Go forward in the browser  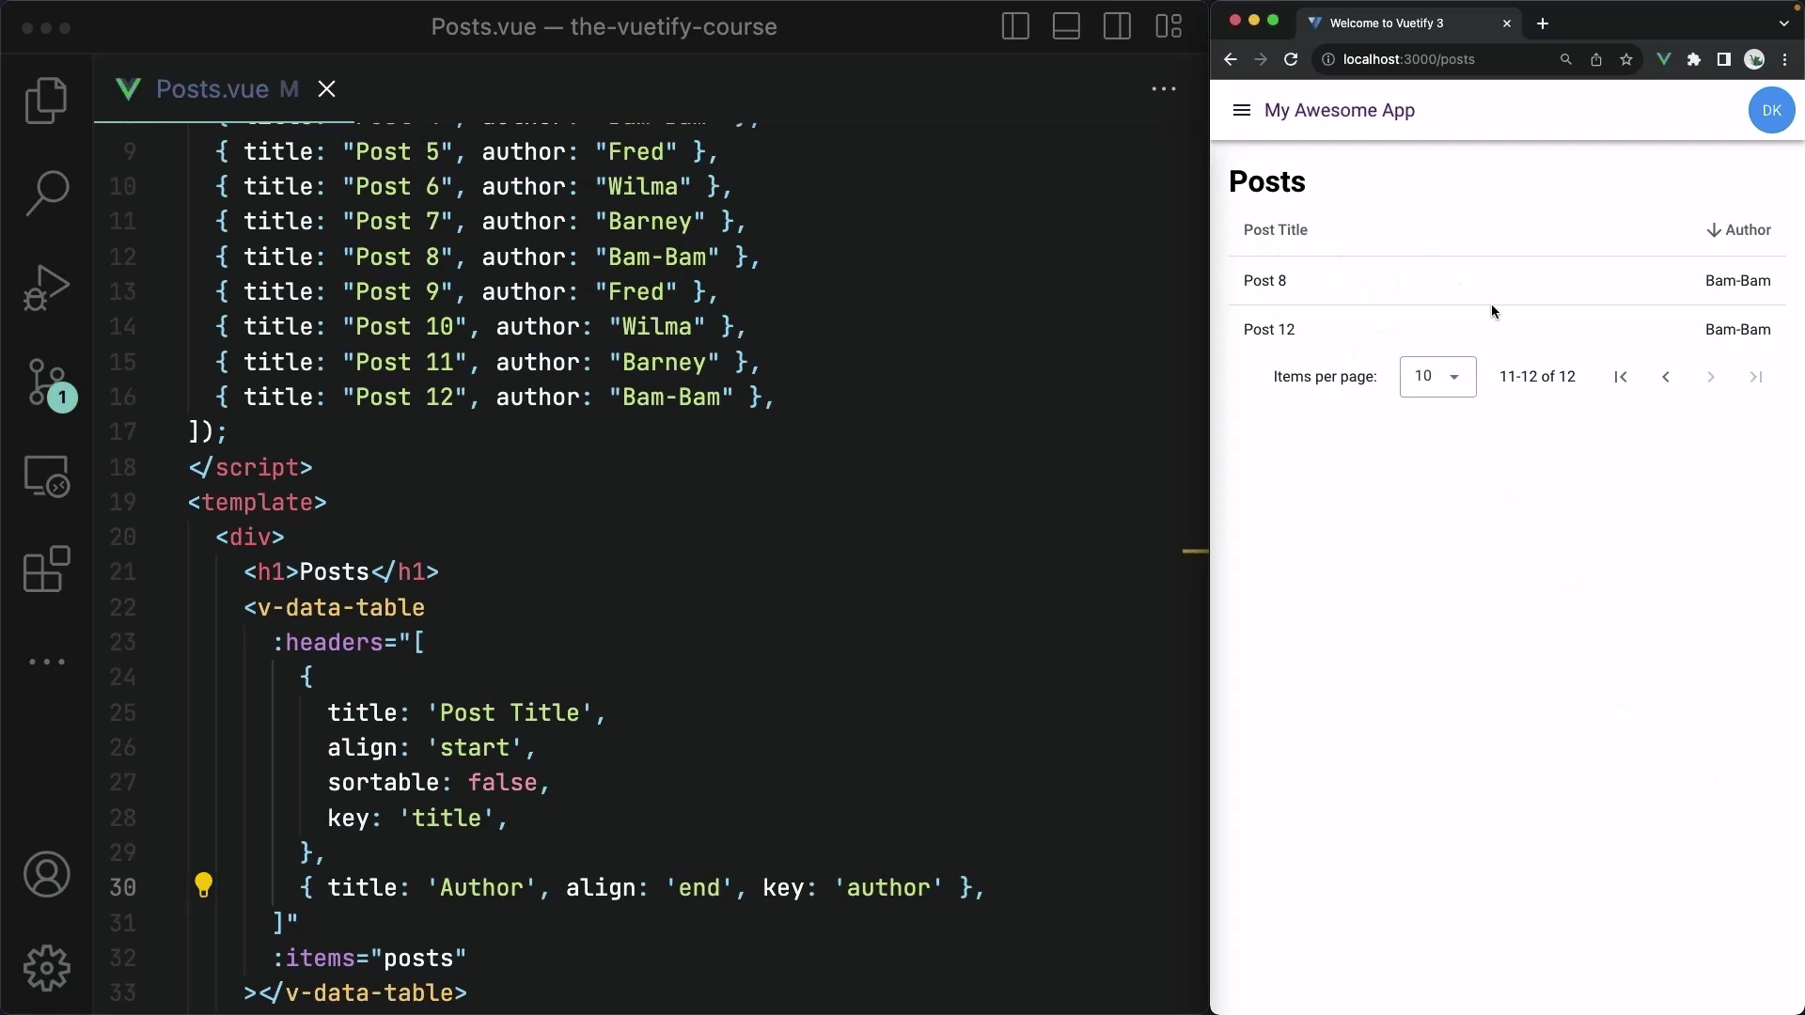coord(1261,59)
